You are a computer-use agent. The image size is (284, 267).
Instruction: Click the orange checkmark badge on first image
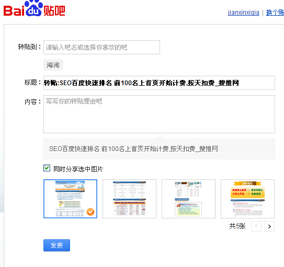pos(90,212)
